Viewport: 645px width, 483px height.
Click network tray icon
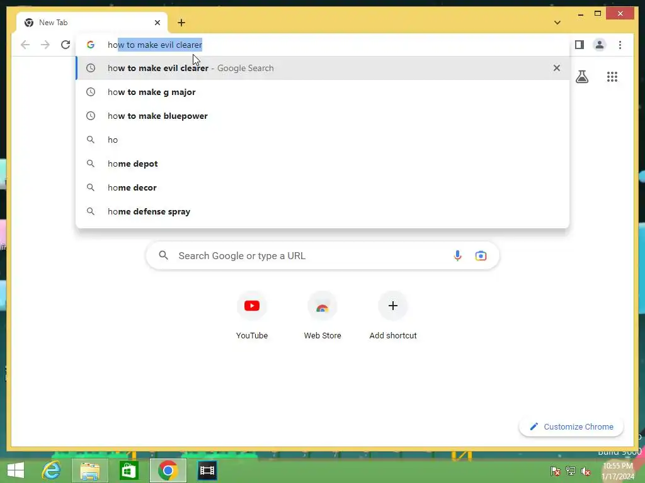click(571, 471)
